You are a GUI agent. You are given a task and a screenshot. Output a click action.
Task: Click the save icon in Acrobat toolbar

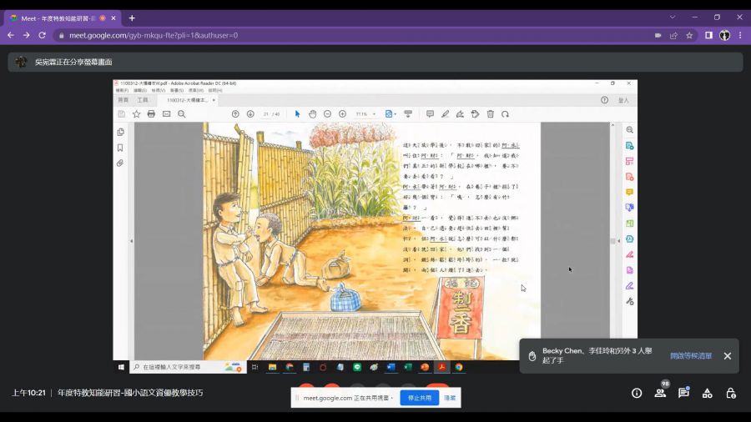[x=121, y=114]
